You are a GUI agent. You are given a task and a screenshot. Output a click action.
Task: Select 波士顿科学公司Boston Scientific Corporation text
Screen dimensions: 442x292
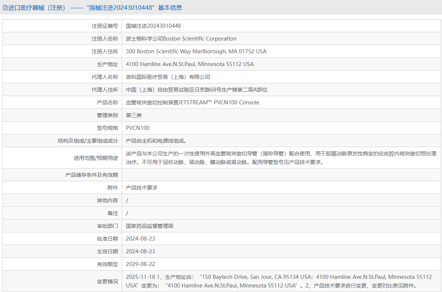click(x=181, y=39)
